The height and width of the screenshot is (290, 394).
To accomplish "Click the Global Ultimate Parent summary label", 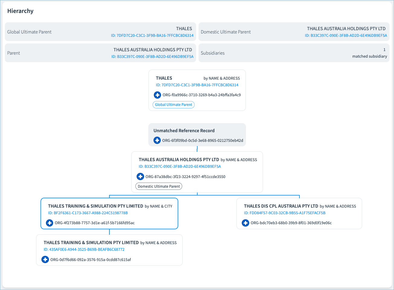I will tap(29, 32).
